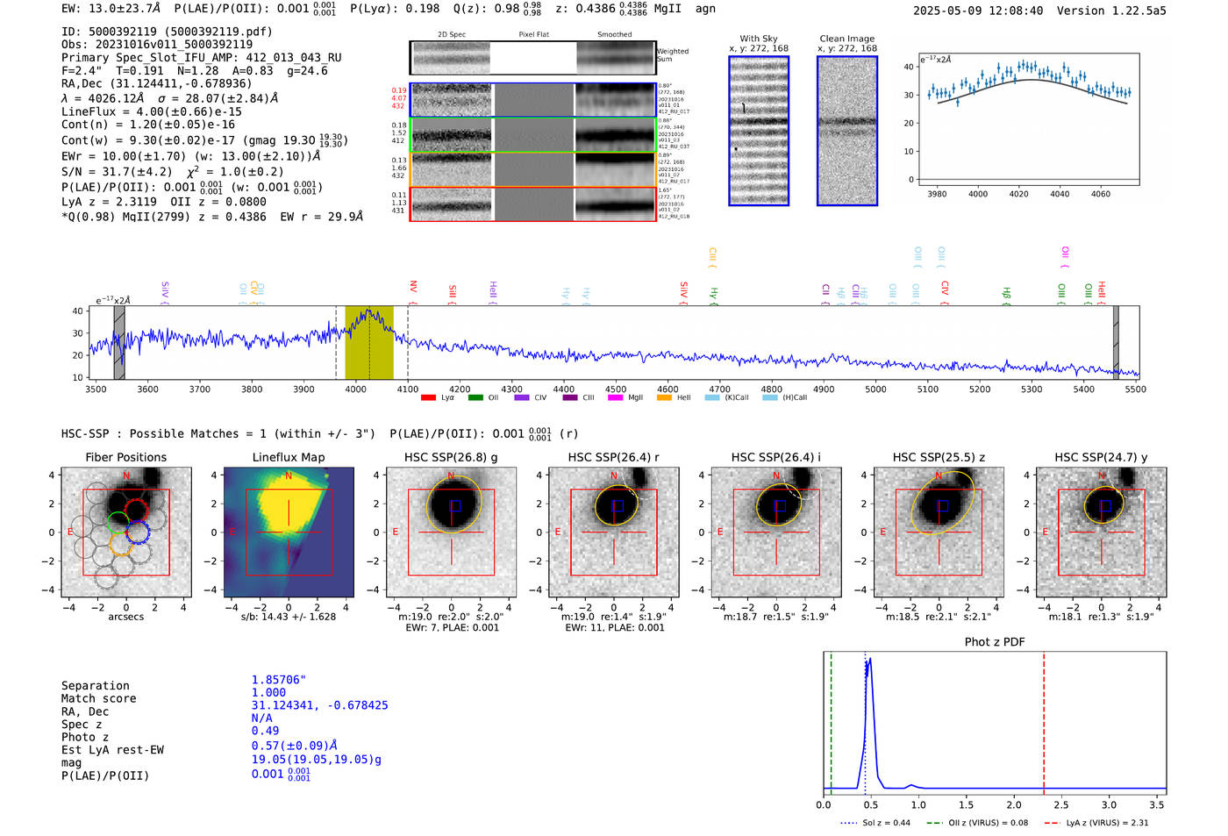The width and height of the screenshot is (1228, 836).
Task: Select the HSC SSP(26.8) g cutout
Action: click(452, 532)
